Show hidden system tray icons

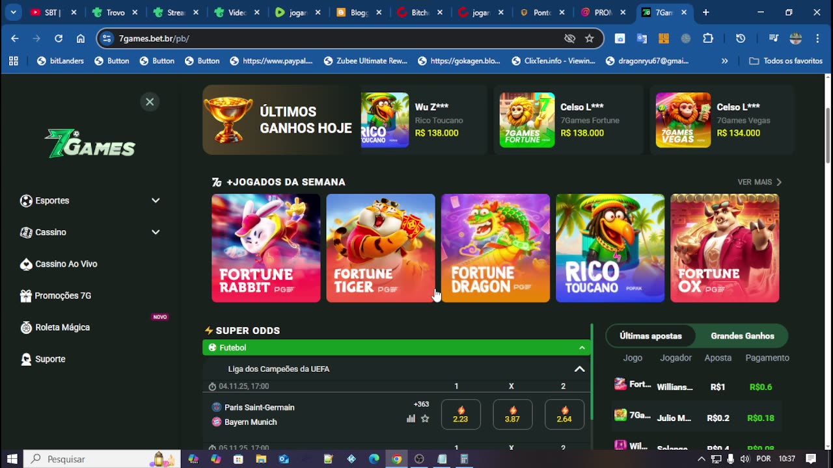[x=701, y=459]
